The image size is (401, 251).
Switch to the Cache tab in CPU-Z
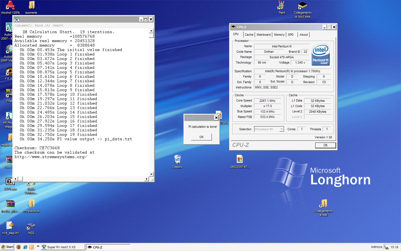pyautogui.click(x=249, y=35)
